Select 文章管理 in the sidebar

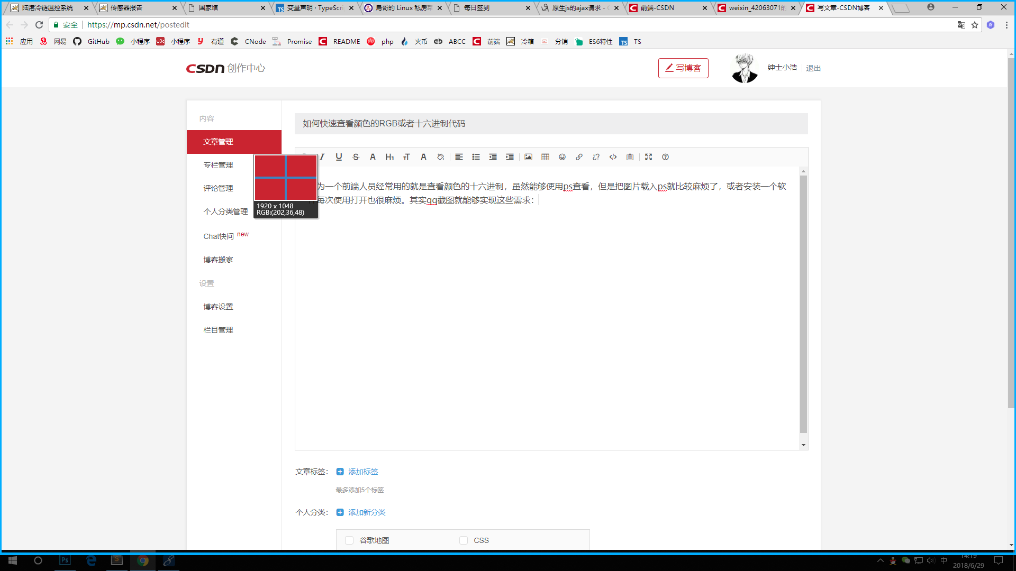pos(234,142)
